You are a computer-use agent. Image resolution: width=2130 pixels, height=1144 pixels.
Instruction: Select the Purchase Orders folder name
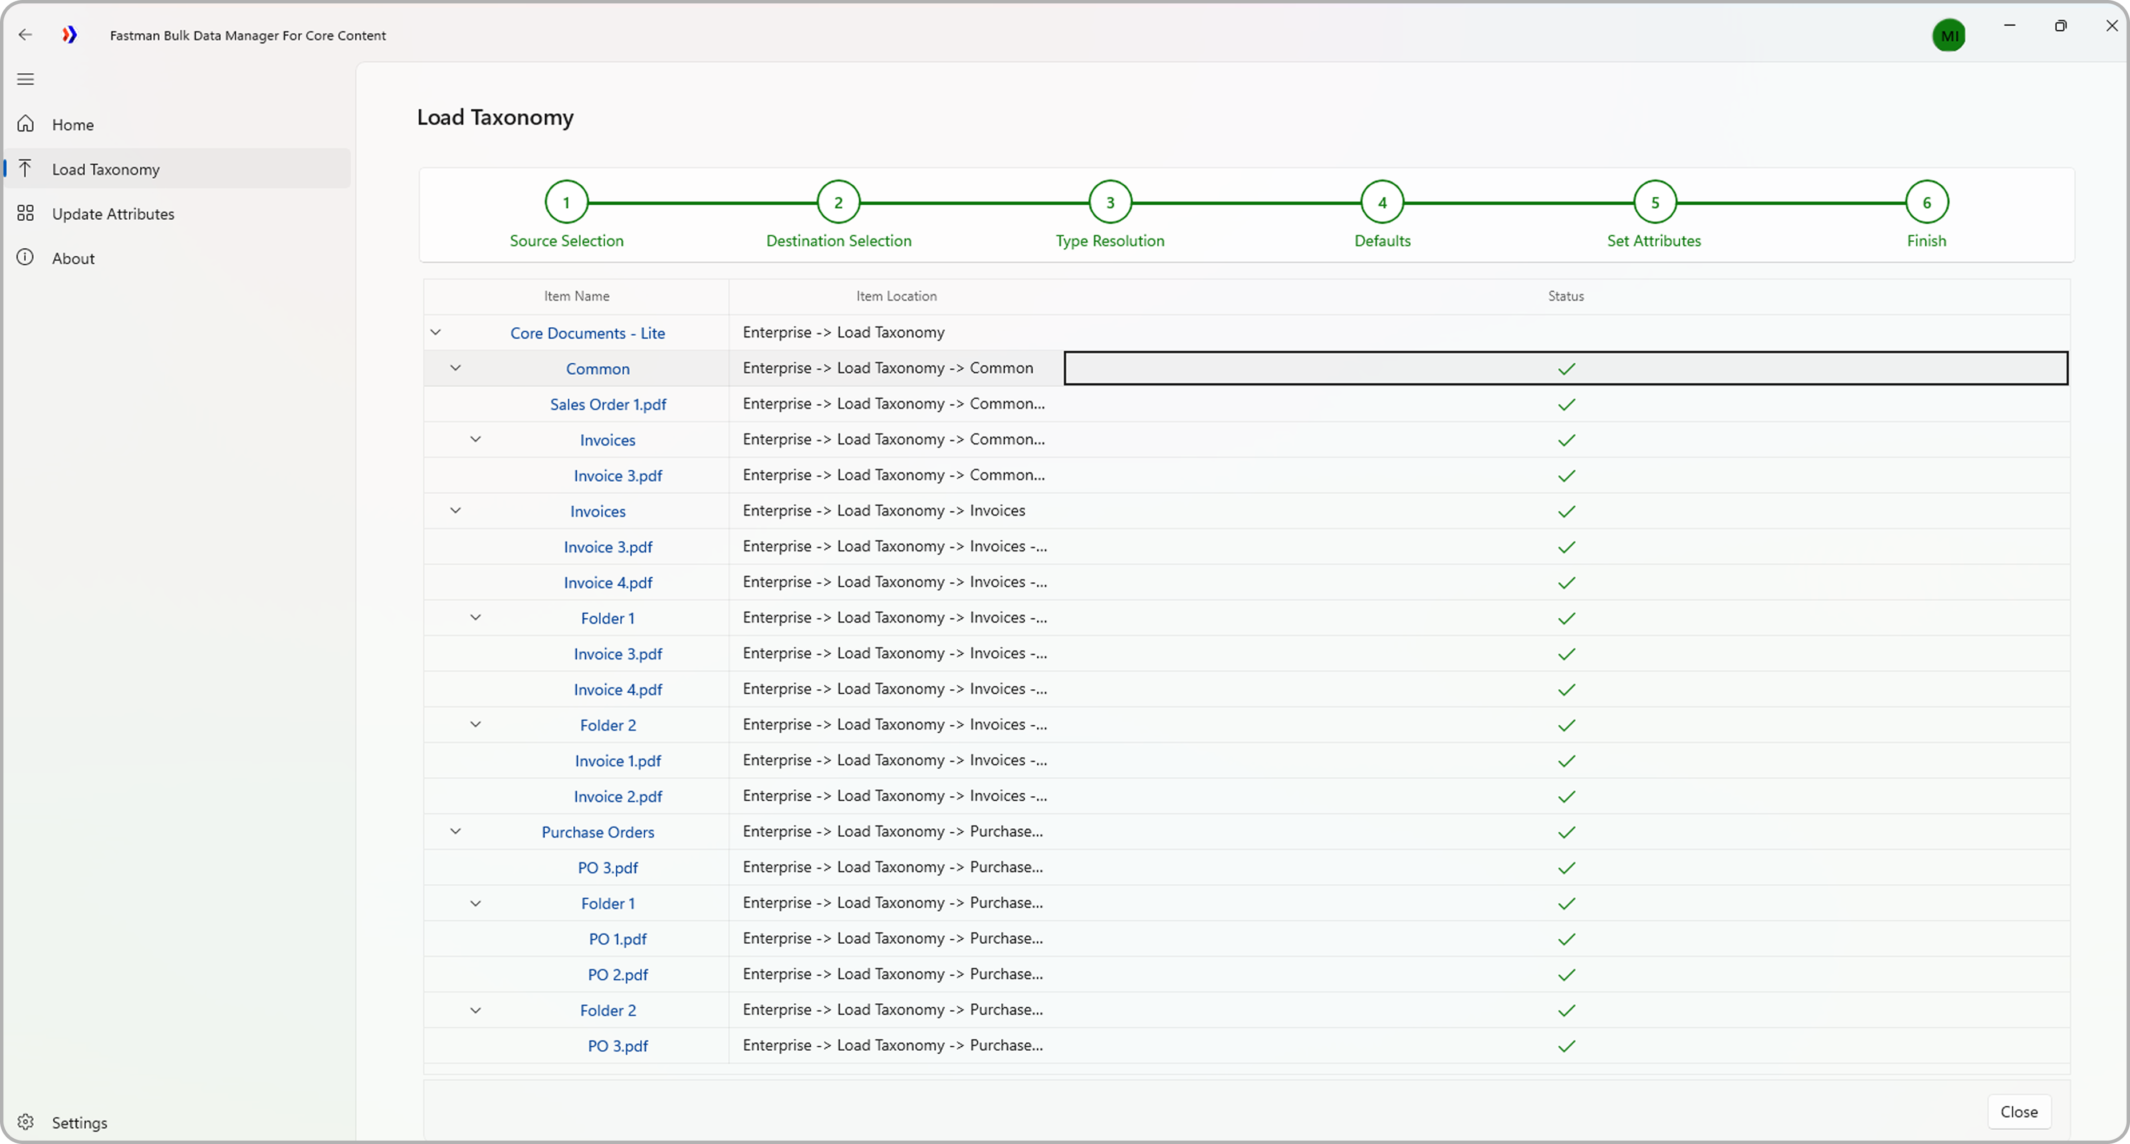pyautogui.click(x=598, y=832)
